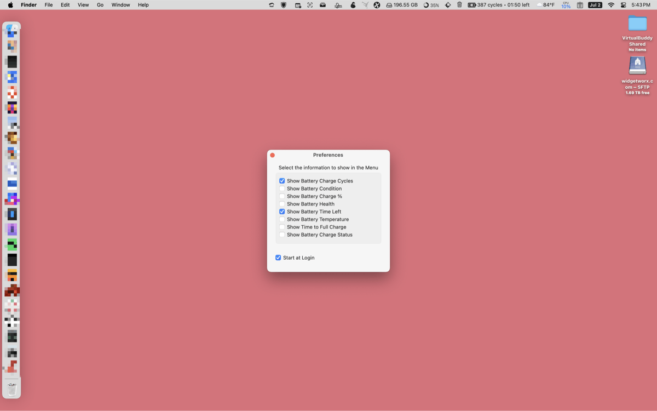Click the 'No items' folder label
This screenshot has height=411, width=657.
(x=637, y=50)
